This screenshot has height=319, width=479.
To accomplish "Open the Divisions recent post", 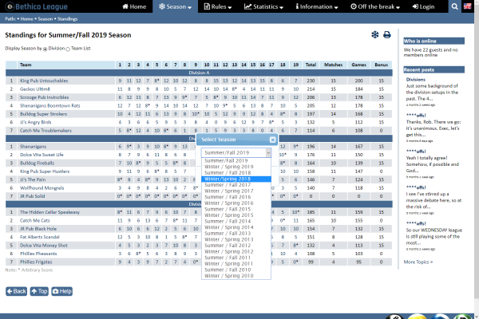I will (x=416, y=80).
